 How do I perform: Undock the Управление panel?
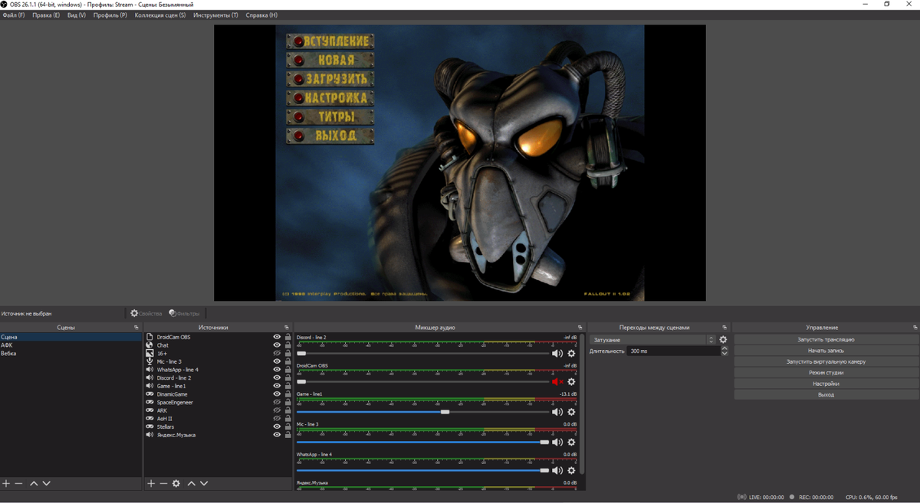click(915, 328)
